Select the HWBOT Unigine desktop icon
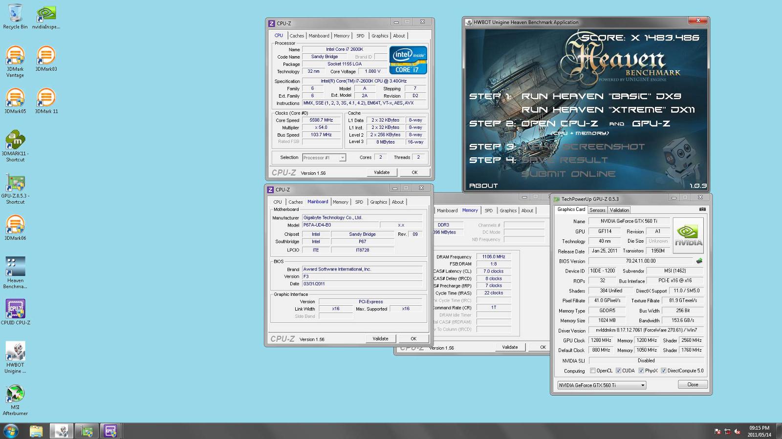This screenshot has width=782, height=439. tap(15, 357)
